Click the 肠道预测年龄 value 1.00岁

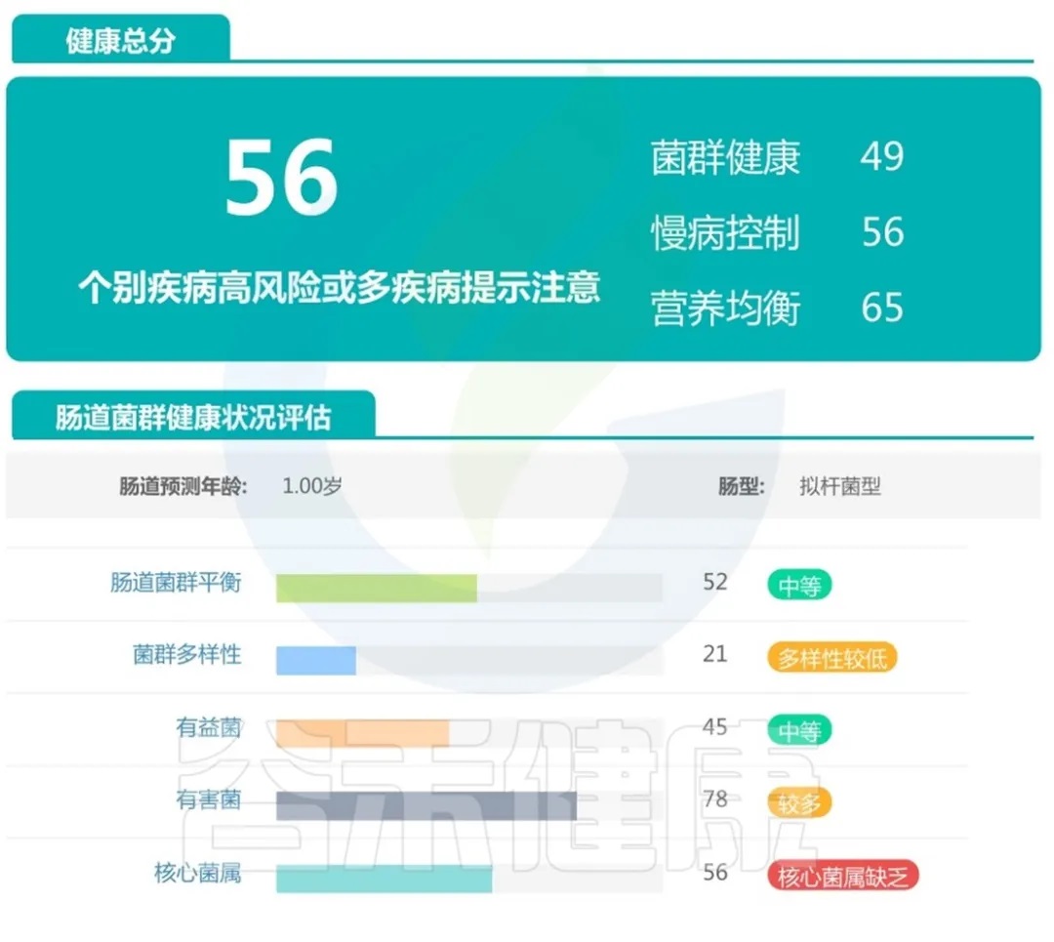[312, 486]
